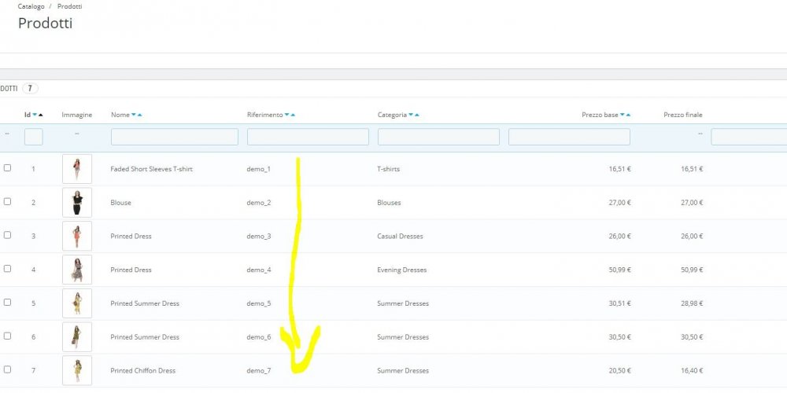Focus the Id filter field
This screenshot has width=787, height=393.
pyautogui.click(x=34, y=137)
